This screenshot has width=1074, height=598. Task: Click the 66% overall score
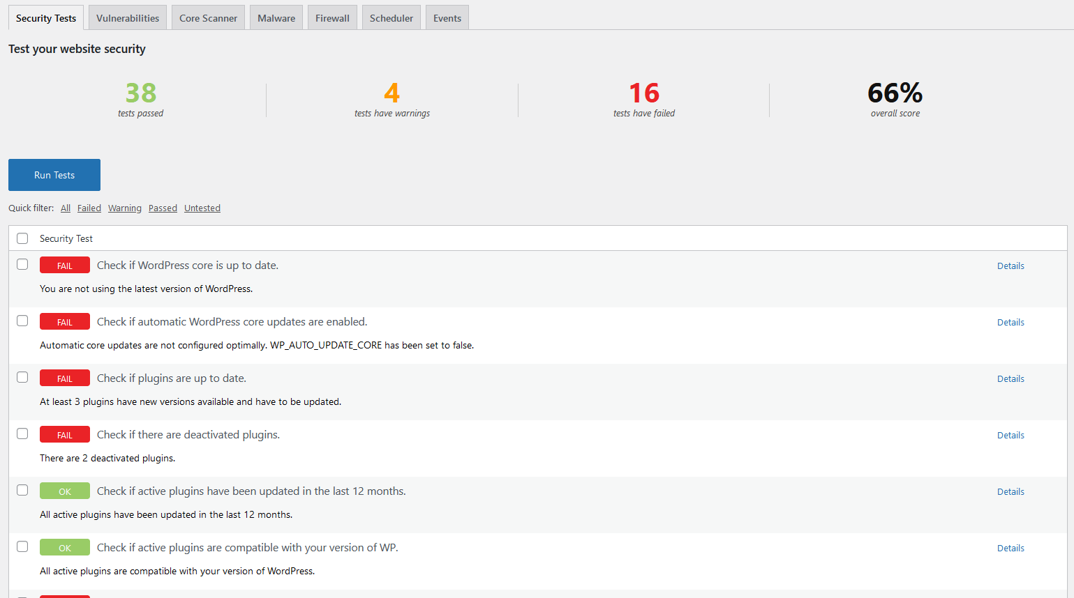click(x=895, y=93)
